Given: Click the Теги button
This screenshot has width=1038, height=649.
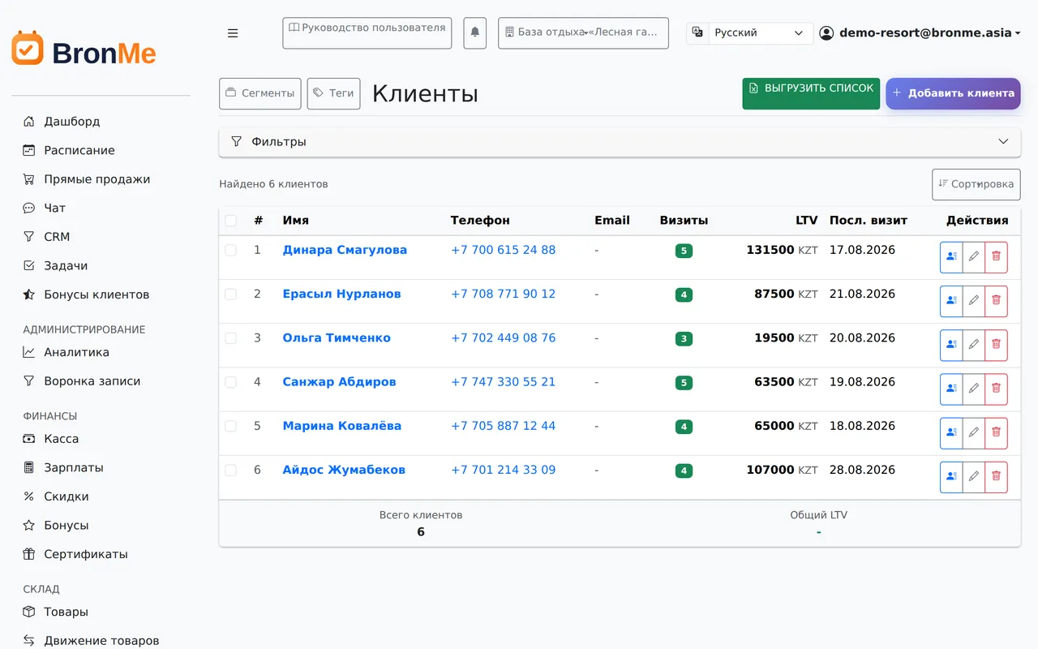Looking at the screenshot, I should pos(334,93).
